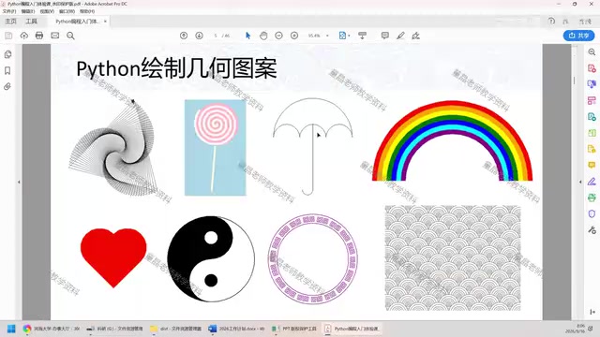Open the Help (帮助) menu
Screen dimensions: 600x337
point(87,11)
